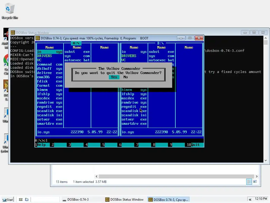Select the highlighted io sys in the A:\ panel
270x203 pixels.
tap(50, 52)
